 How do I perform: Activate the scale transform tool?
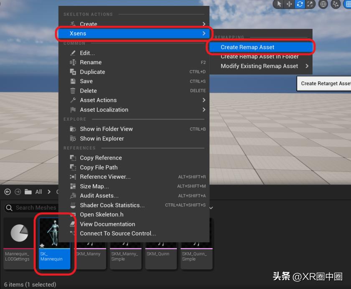(x=310, y=4)
